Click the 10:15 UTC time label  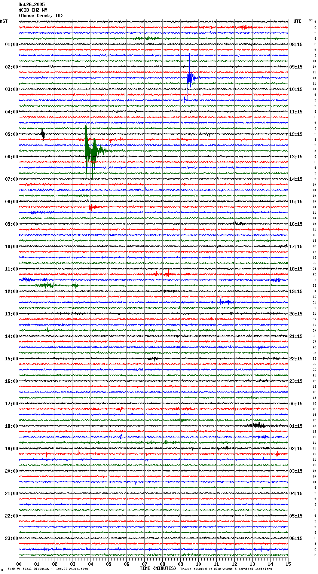point(296,89)
